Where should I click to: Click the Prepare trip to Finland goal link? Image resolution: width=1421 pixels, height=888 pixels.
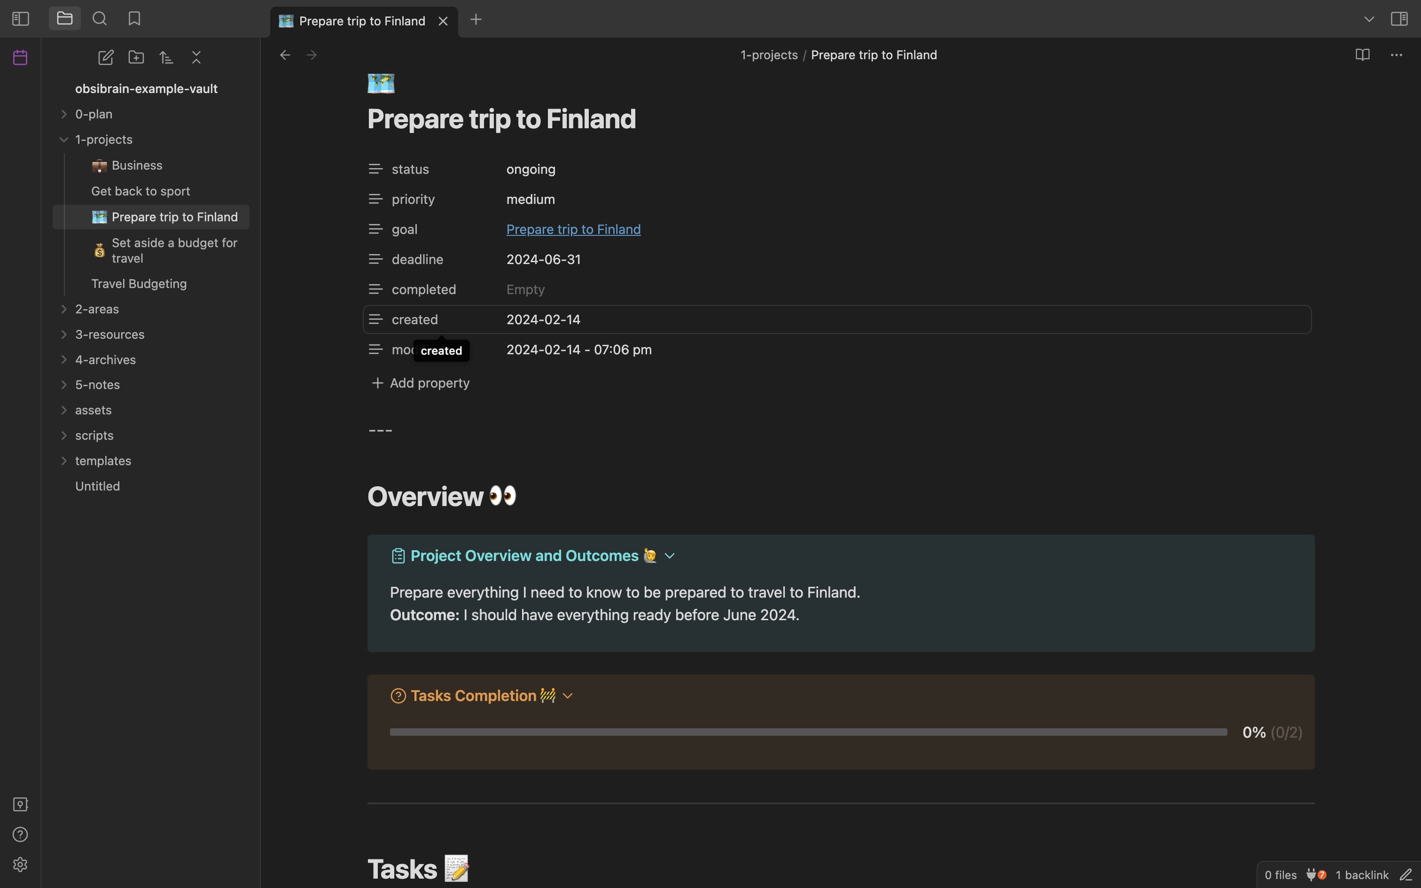click(x=573, y=230)
